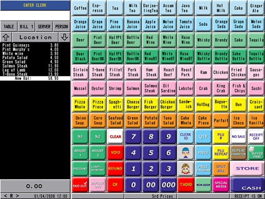
Task: Add a Sirloin Steak
Action: coord(80,72)
